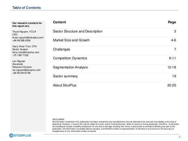Click Lan Nguyen's email address
Screen dimensions: 188x141
point(26,70)
